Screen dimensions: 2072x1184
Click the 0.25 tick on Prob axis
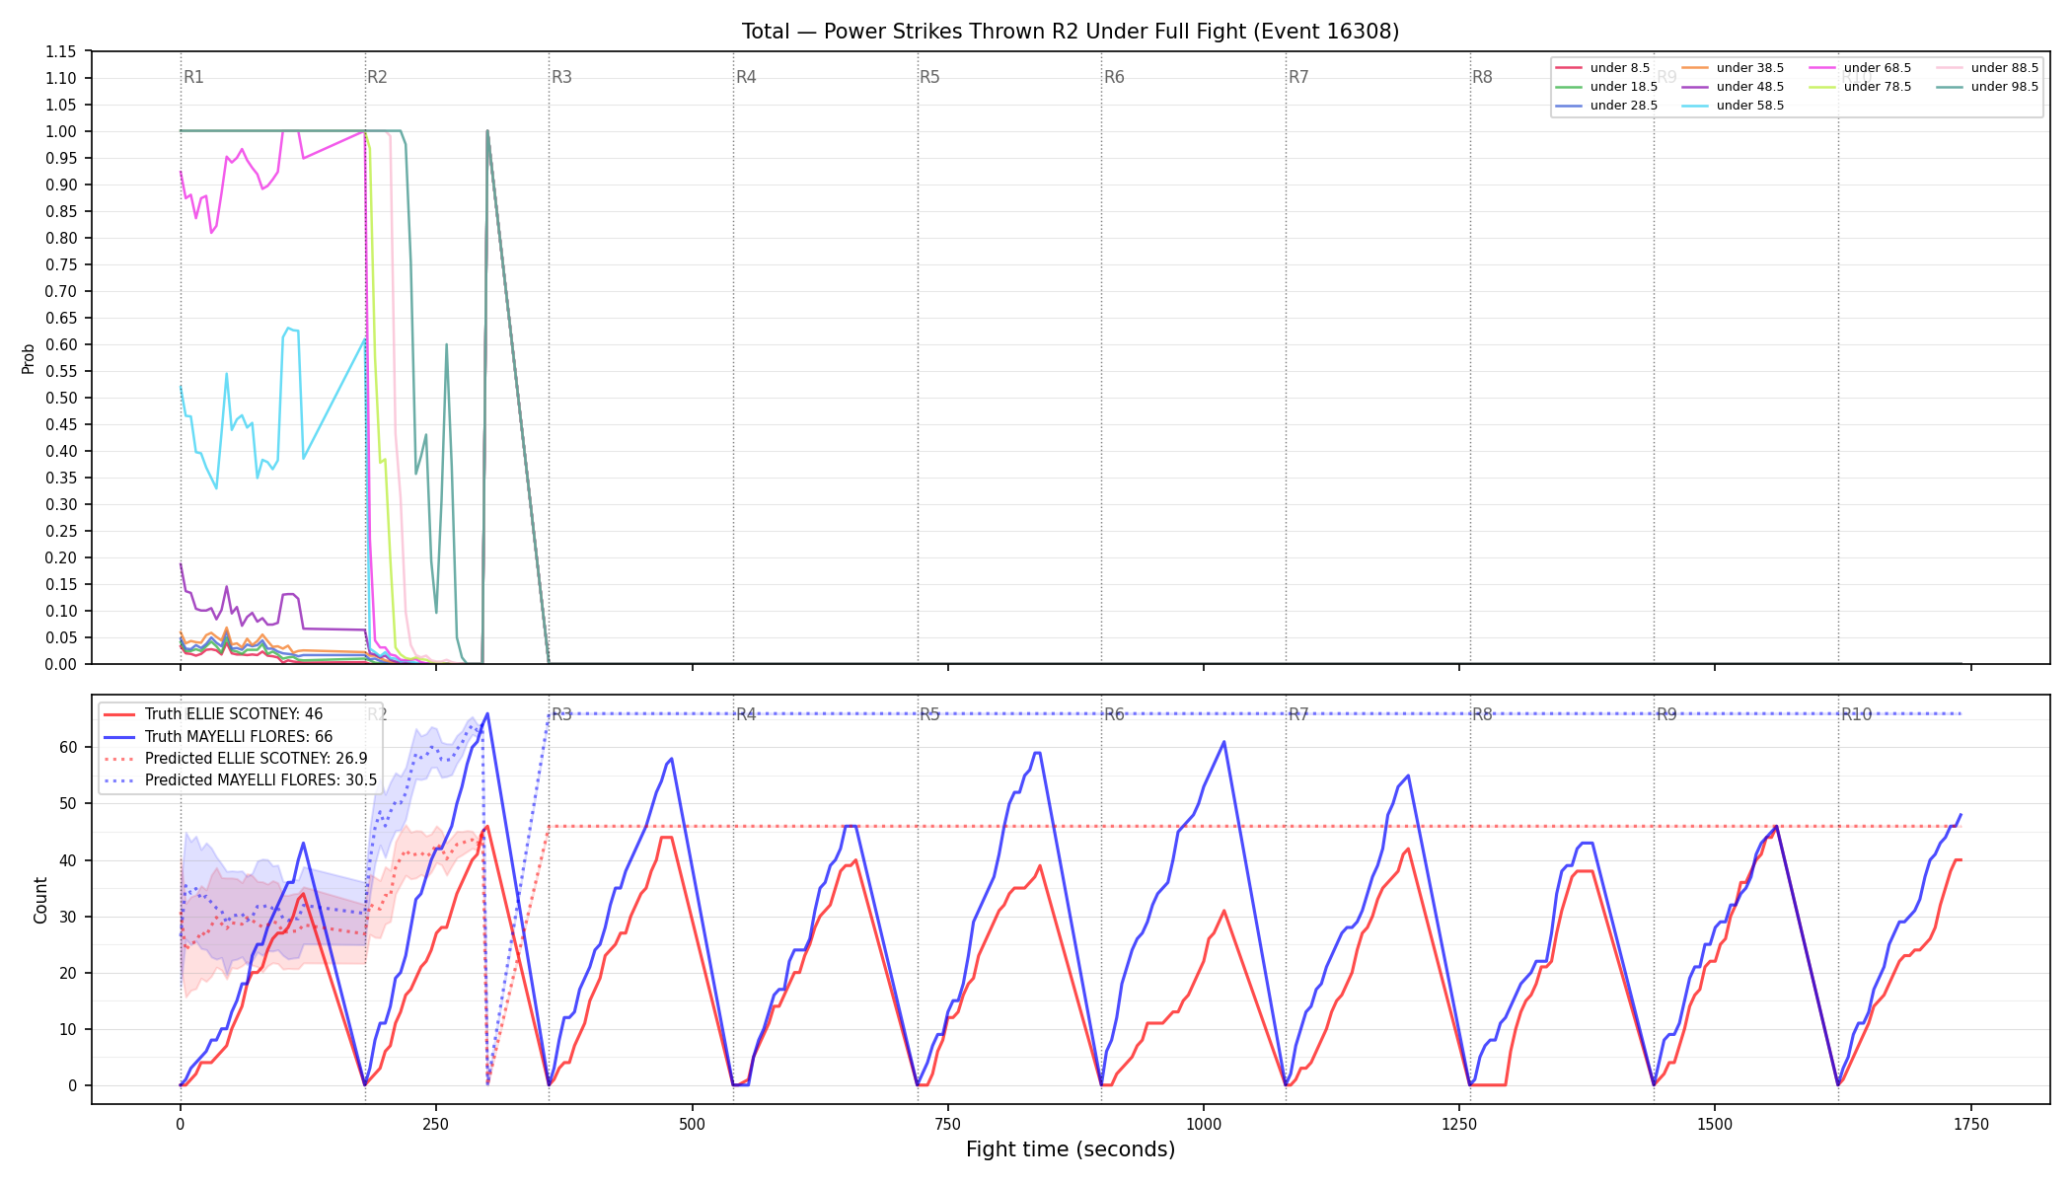[x=61, y=531]
